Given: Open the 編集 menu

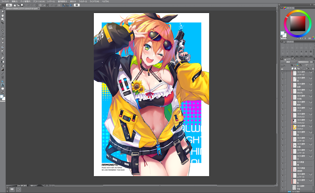Looking at the screenshot, I should 14,1.
